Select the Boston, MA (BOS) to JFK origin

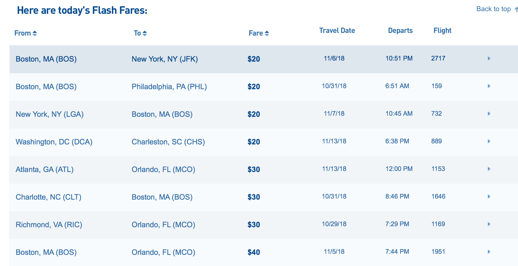46,59
